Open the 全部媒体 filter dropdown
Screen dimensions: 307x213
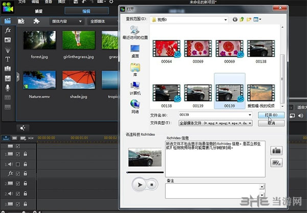[103, 21]
